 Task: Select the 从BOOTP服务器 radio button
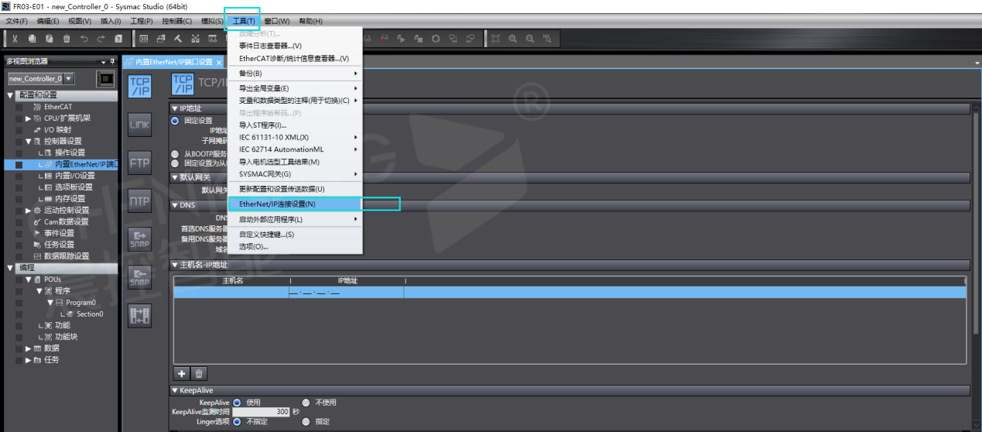click(x=175, y=154)
